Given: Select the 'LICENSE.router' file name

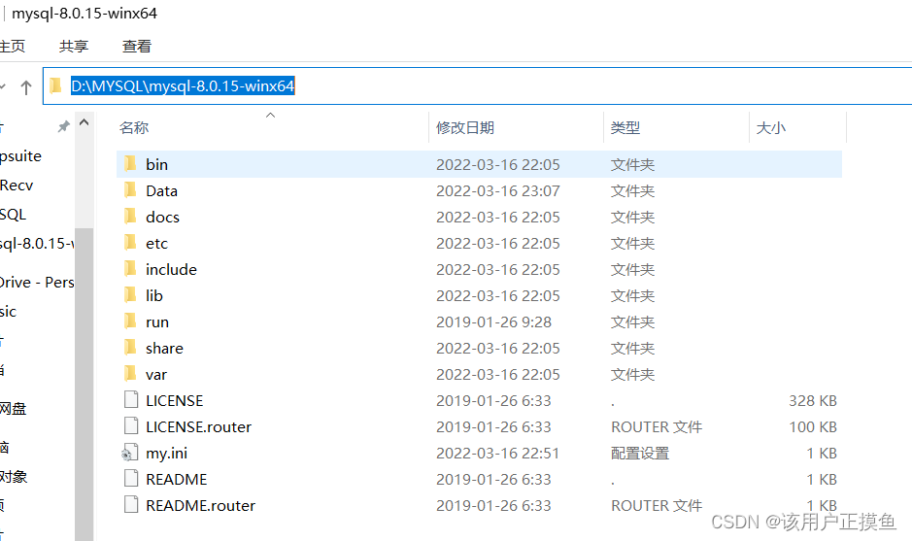Looking at the screenshot, I should tap(198, 427).
